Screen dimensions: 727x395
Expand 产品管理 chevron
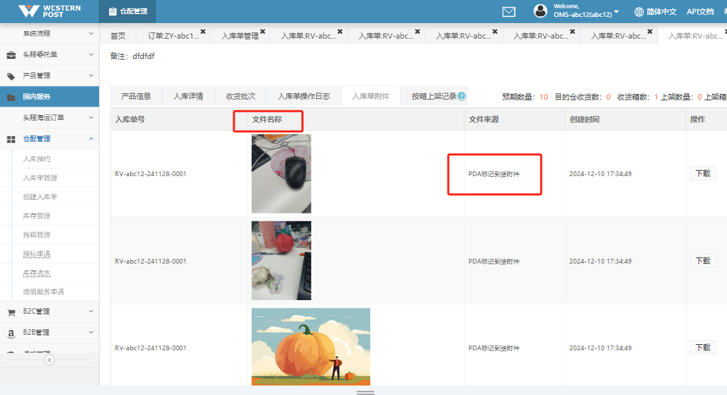tap(91, 75)
